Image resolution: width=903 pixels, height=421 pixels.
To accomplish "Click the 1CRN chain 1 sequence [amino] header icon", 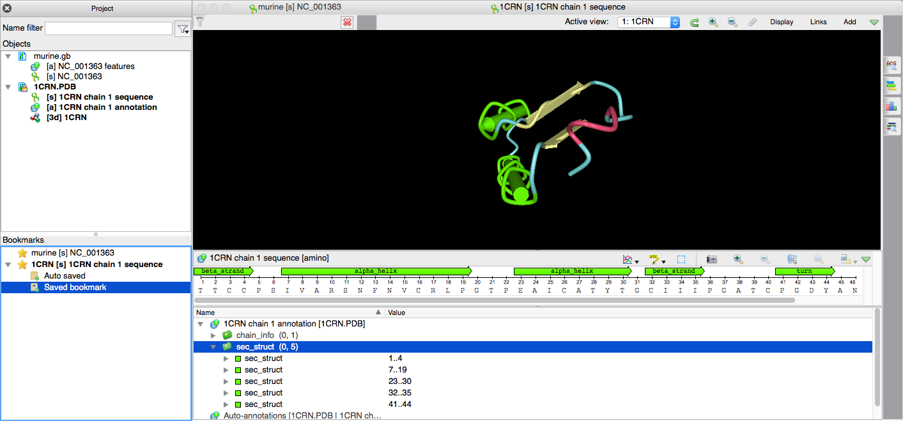I will tap(202, 258).
